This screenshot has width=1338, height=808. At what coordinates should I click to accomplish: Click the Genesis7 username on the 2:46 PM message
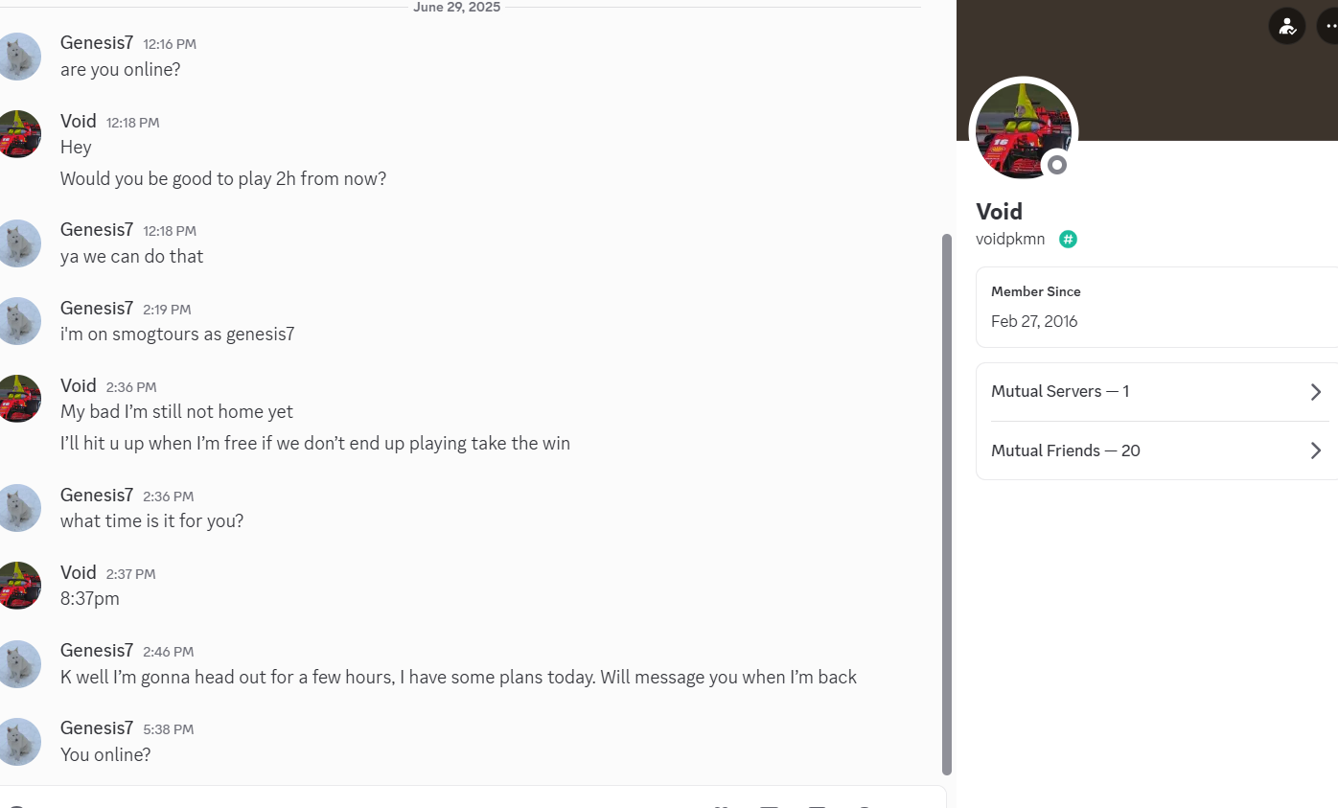point(97,651)
